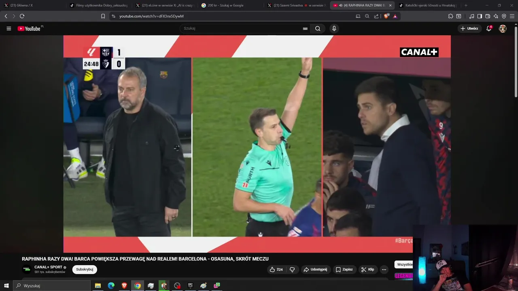Viewport: 518px width, 291px height.
Task: Open the Brave VPN shield icon
Action: [x=504, y=16]
